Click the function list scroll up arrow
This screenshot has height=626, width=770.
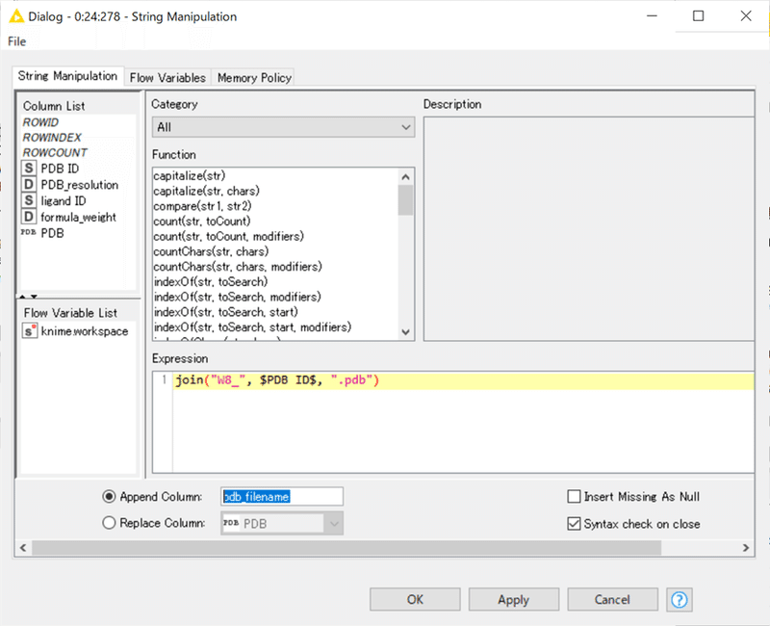(405, 176)
